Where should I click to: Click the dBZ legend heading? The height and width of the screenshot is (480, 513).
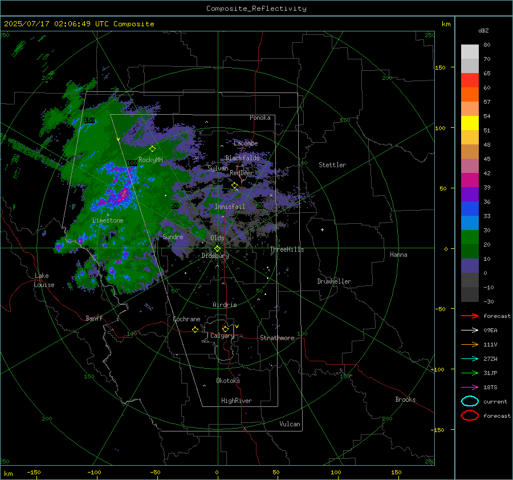click(x=483, y=30)
